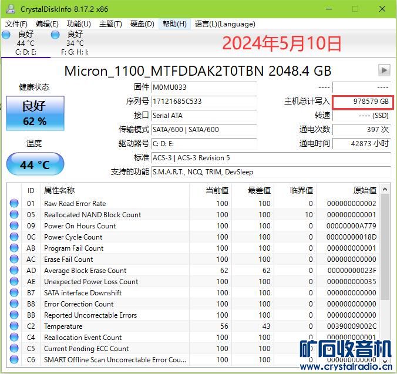Select the Power On Hours Count row text
Image resolution: width=397 pixels, height=374 pixels.
[80, 225]
